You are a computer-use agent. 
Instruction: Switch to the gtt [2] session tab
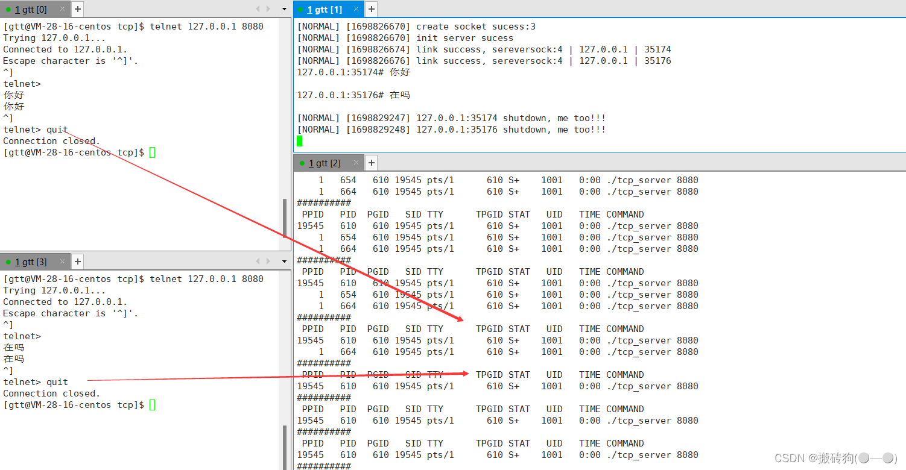(325, 163)
